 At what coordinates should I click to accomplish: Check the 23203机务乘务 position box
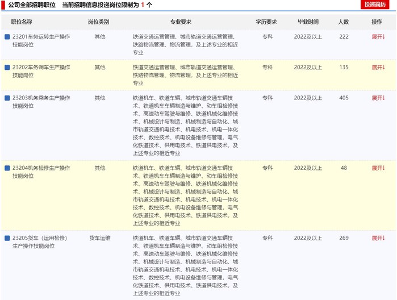7,98
